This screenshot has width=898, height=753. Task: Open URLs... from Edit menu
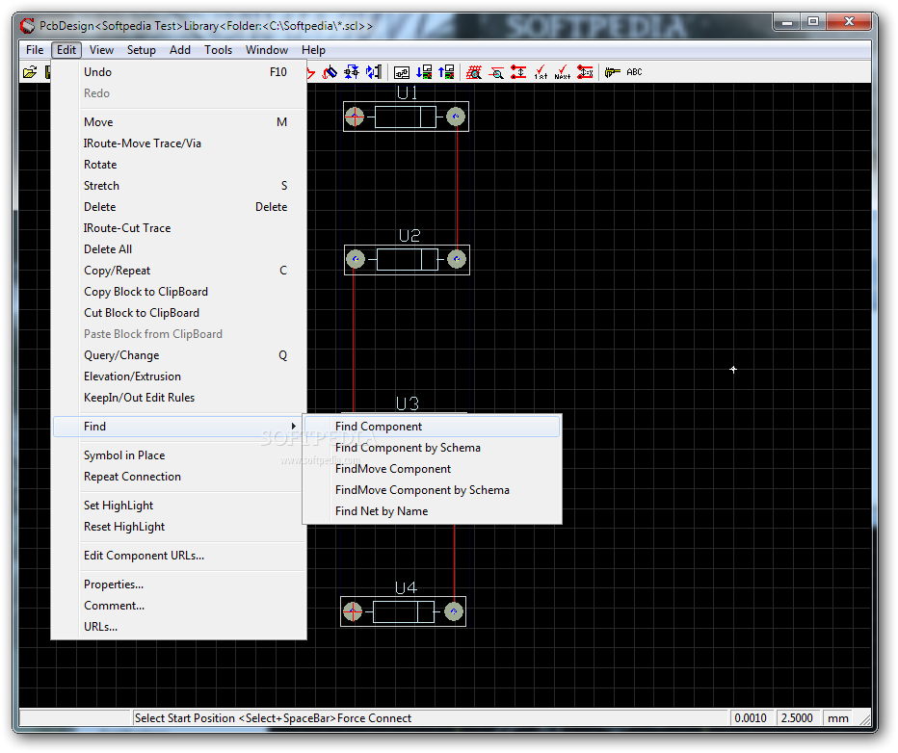tap(179, 627)
